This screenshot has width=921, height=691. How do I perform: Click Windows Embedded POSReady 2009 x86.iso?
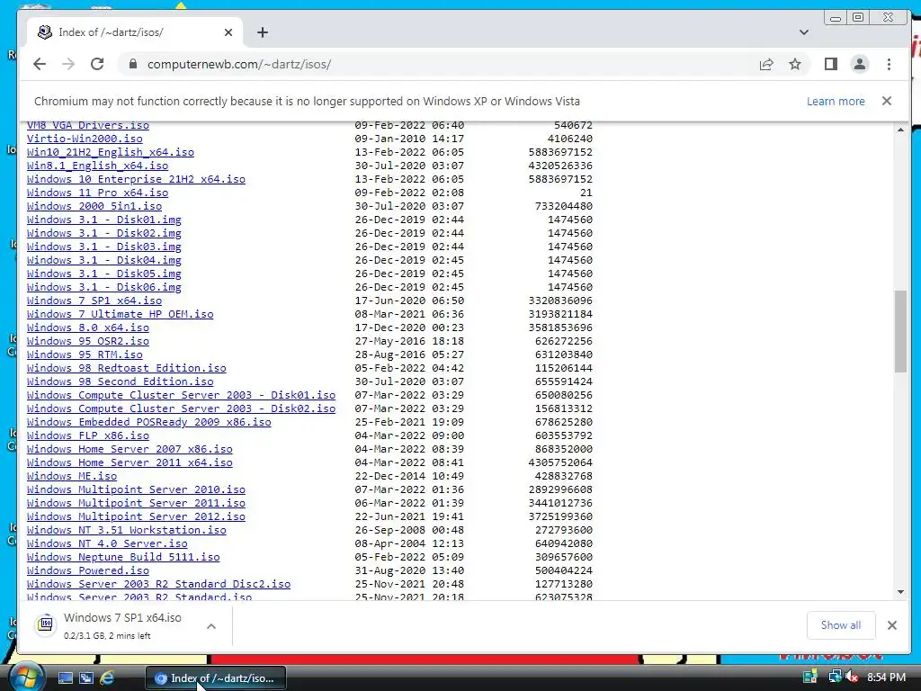pos(148,423)
